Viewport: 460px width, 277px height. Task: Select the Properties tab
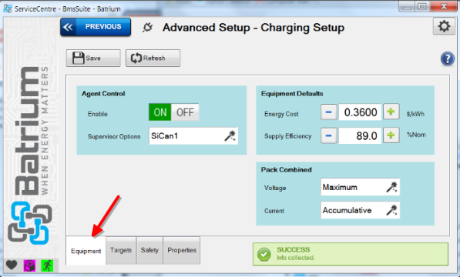tap(182, 250)
